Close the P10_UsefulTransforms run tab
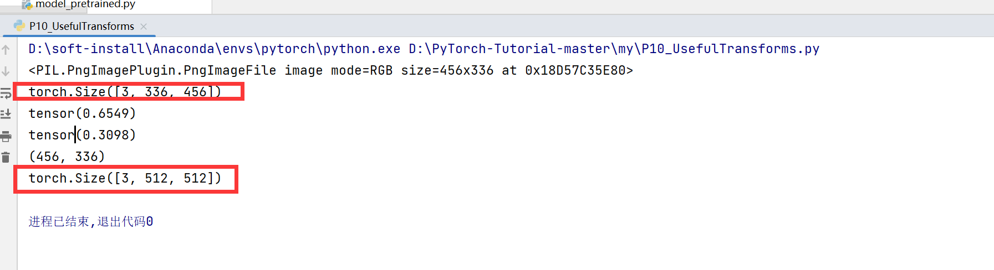This screenshot has height=270, width=994. pyautogui.click(x=144, y=26)
